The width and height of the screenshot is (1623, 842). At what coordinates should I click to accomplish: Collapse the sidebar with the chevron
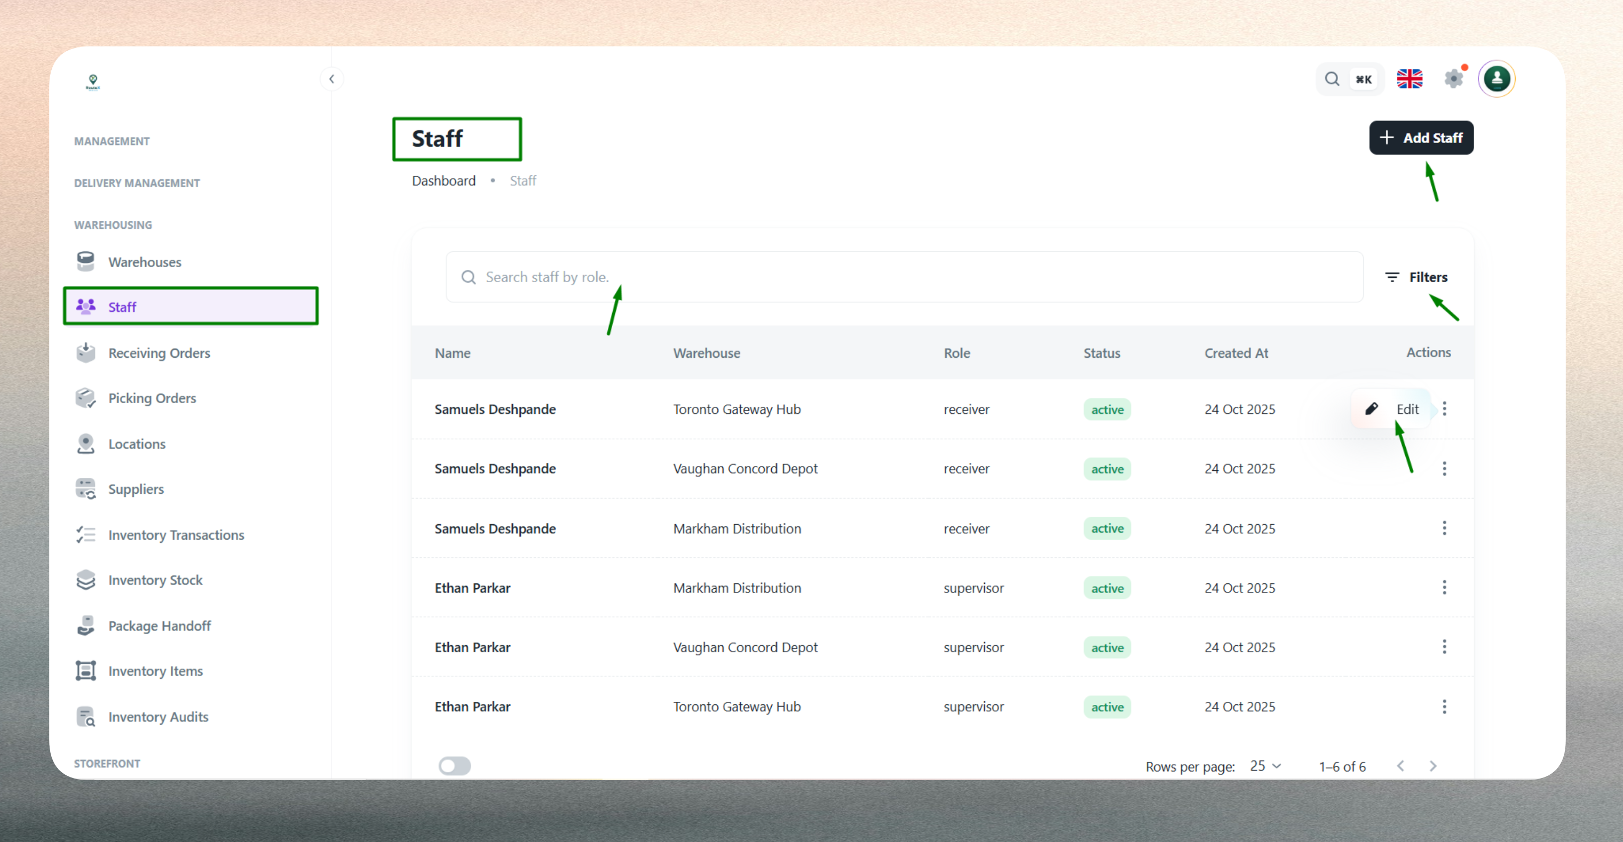(x=332, y=79)
